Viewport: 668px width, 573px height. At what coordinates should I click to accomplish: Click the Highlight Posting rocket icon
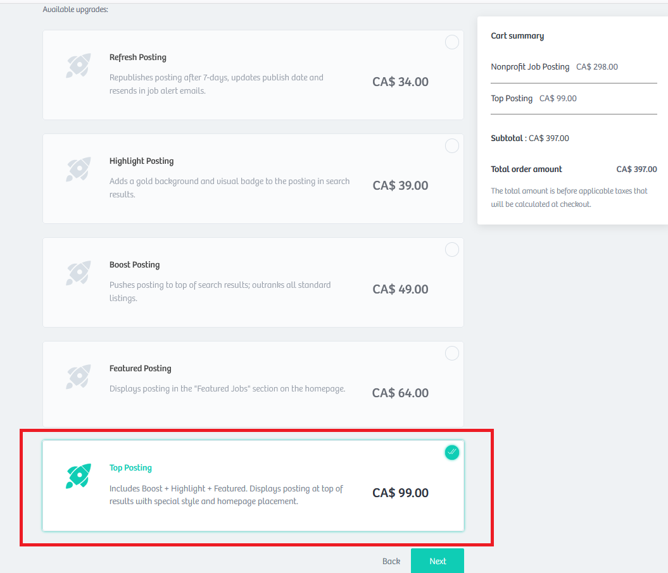click(x=79, y=169)
